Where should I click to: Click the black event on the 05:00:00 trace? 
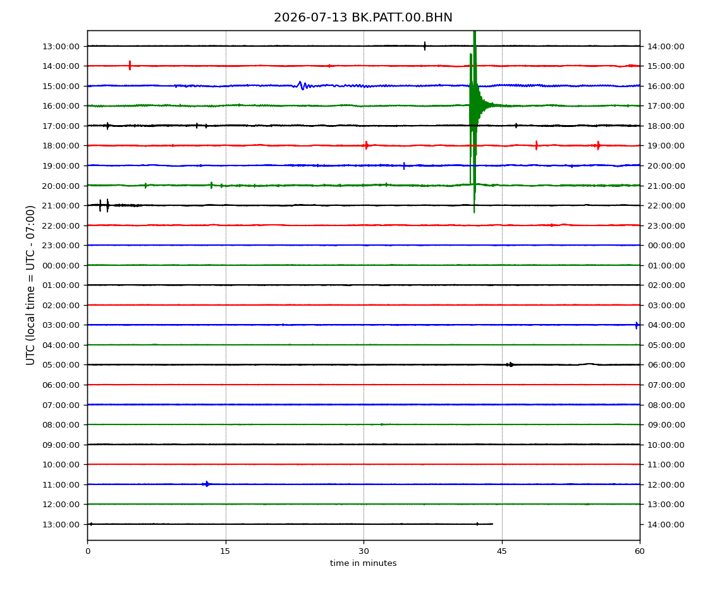point(510,364)
